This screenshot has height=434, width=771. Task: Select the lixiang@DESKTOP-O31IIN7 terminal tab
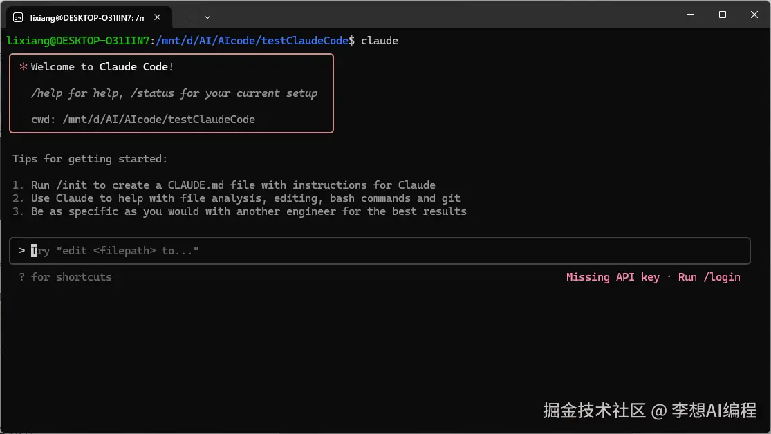[89, 17]
